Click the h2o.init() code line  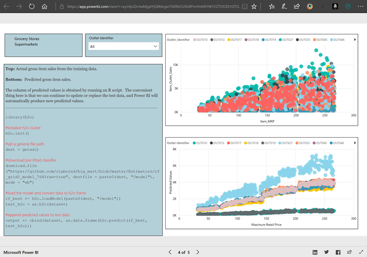[x=17, y=134]
